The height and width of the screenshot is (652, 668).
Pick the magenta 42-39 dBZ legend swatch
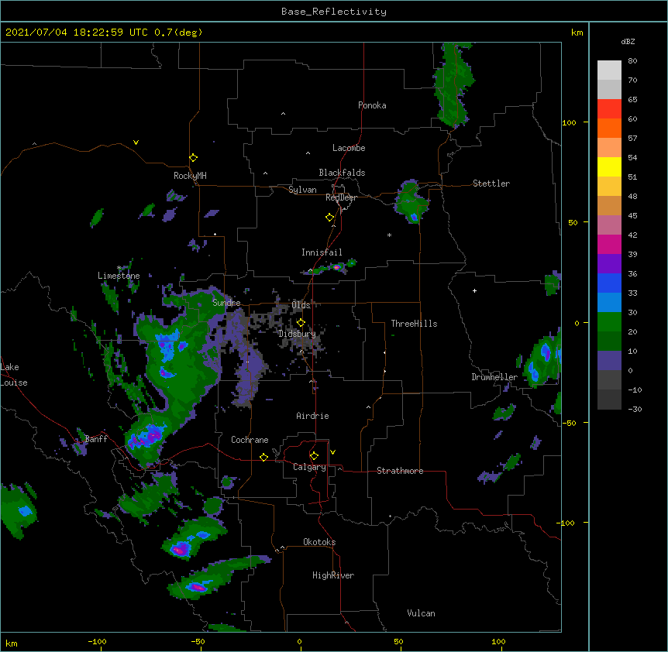[x=609, y=244]
